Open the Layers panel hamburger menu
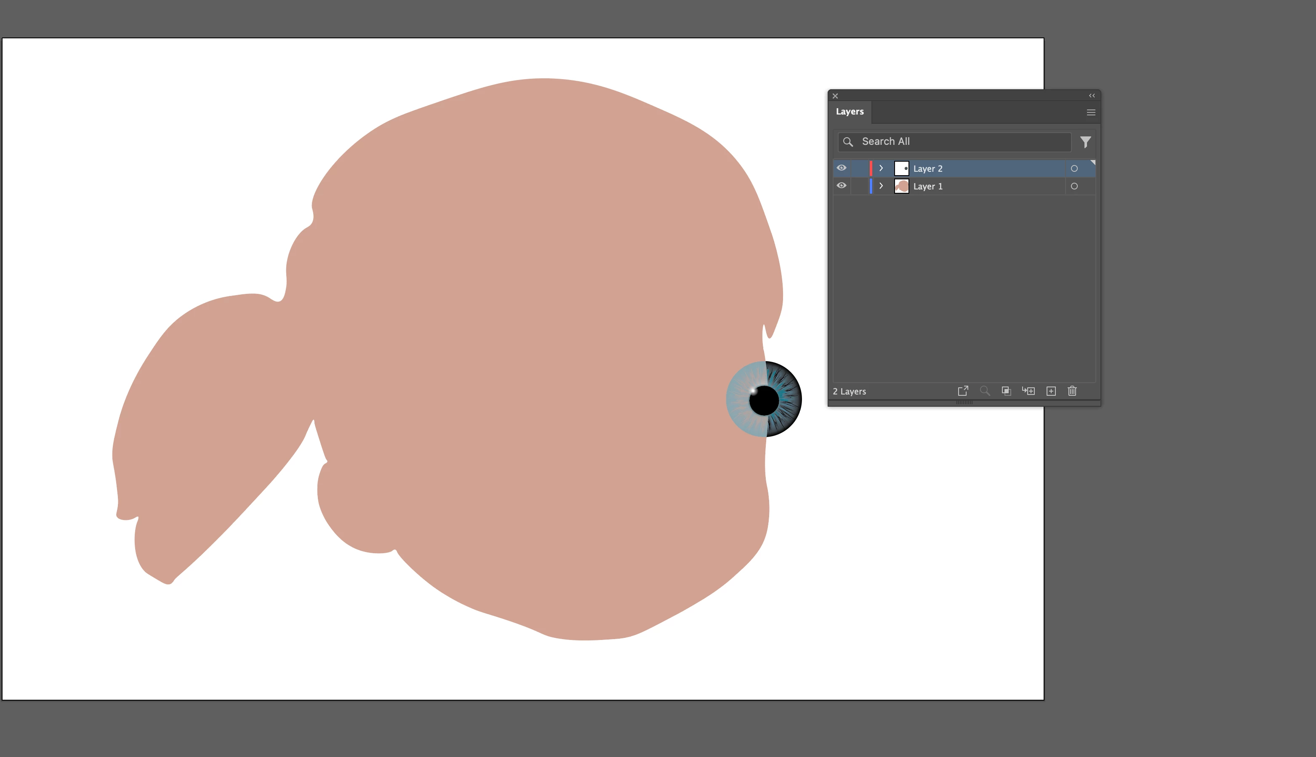The image size is (1316, 757). click(x=1091, y=112)
